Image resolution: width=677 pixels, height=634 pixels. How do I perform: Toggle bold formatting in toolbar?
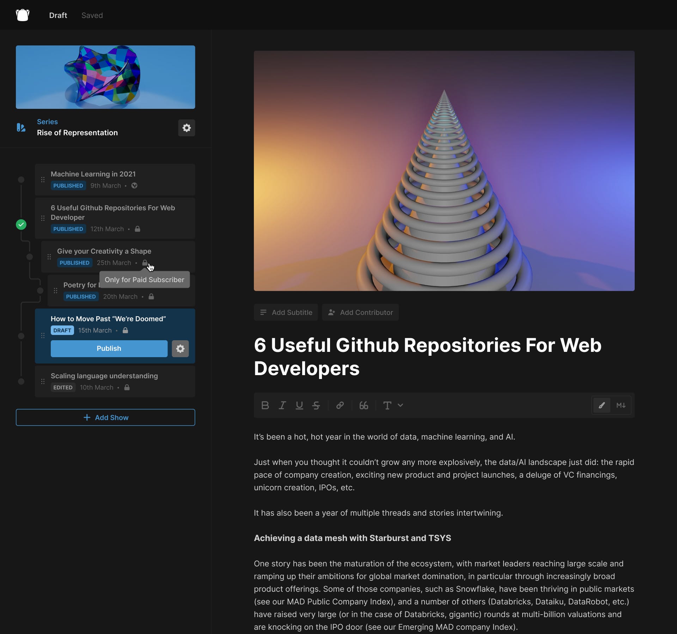pyautogui.click(x=265, y=405)
